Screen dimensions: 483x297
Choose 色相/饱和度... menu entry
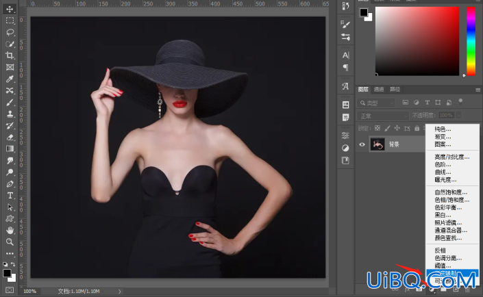452,200
